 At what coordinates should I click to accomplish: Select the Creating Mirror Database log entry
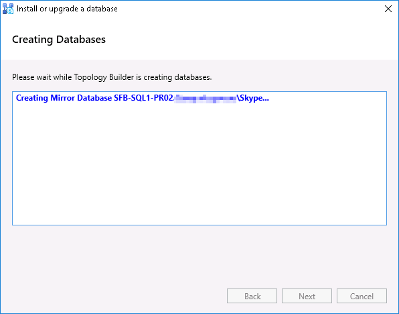142,98
